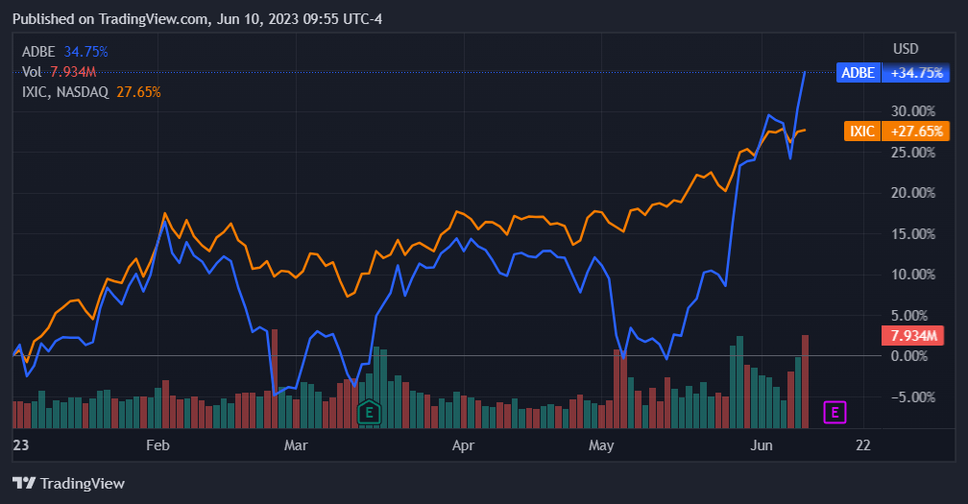Click the 20.00% price scale label
Image resolution: width=968 pixels, height=504 pixels.
tap(913, 193)
